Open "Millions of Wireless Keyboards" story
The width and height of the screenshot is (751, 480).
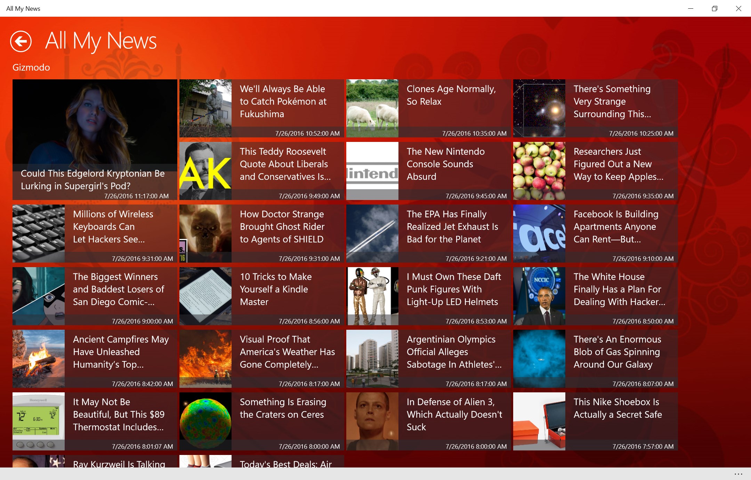(x=113, y=226)
